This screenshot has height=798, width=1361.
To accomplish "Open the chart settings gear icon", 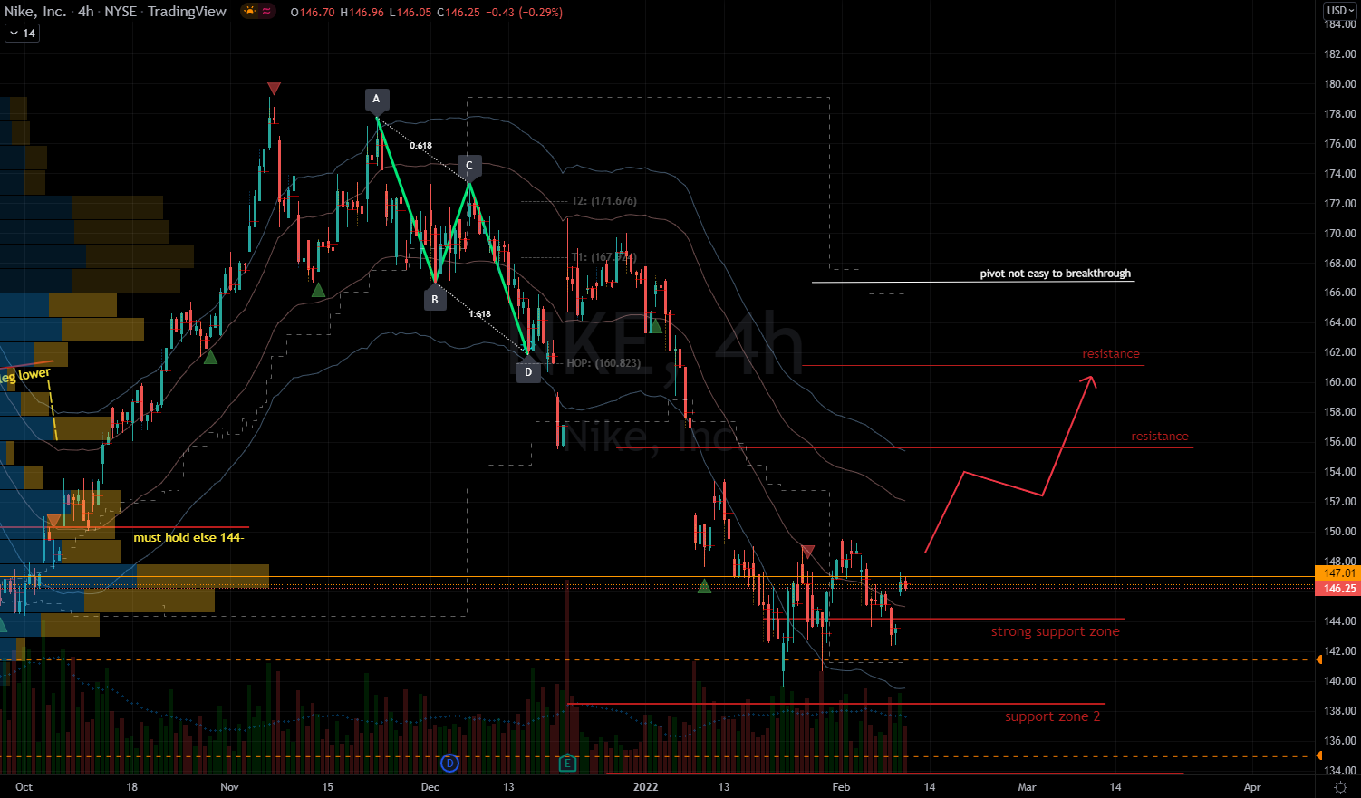I will pyautogui.click(x=1340, y=787).
